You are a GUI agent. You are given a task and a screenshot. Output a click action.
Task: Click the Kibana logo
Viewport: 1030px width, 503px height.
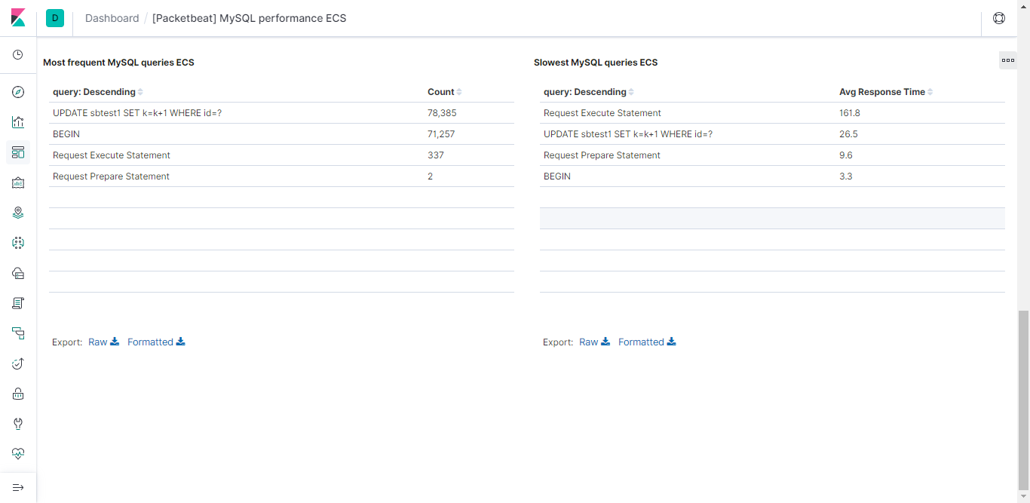18,18
